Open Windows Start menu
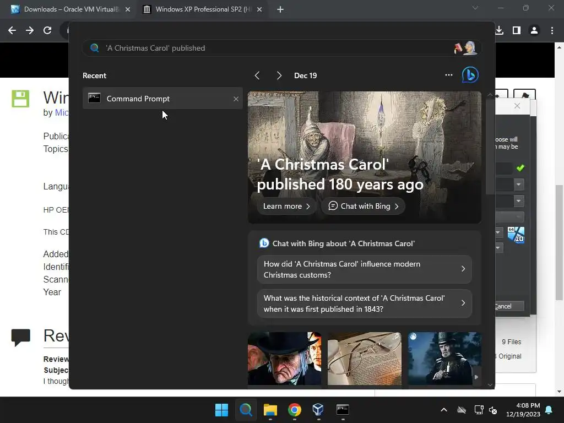This screenshot has height=423, width=564. [221, 410]
